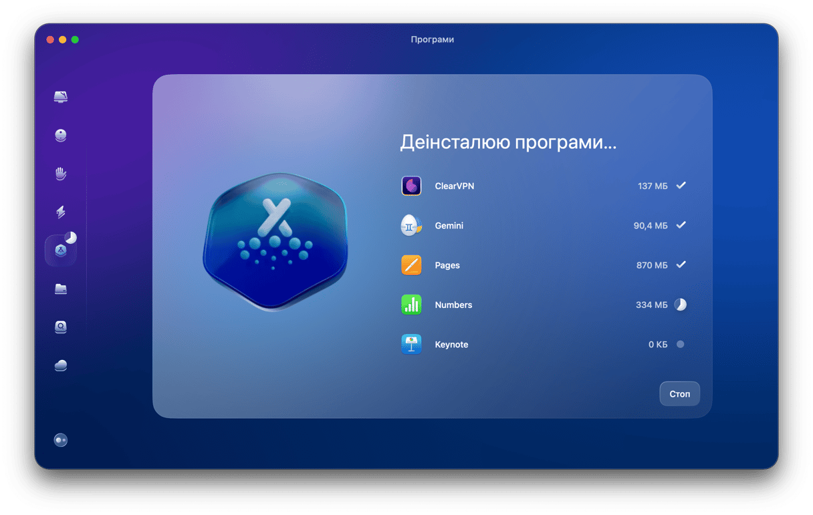Open the Smart Care monitor icon in sidebar

coord(61,97)
